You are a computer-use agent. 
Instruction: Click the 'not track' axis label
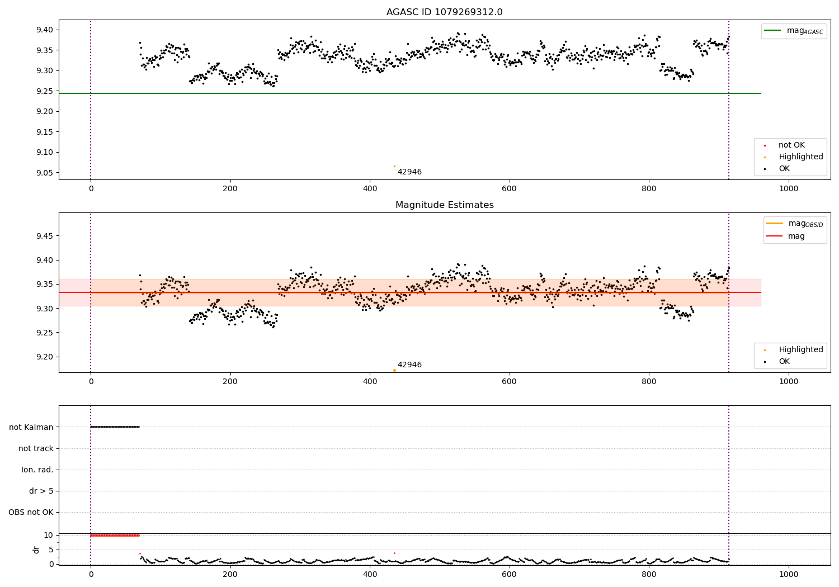pyautogui.click(x=36, y=448)
